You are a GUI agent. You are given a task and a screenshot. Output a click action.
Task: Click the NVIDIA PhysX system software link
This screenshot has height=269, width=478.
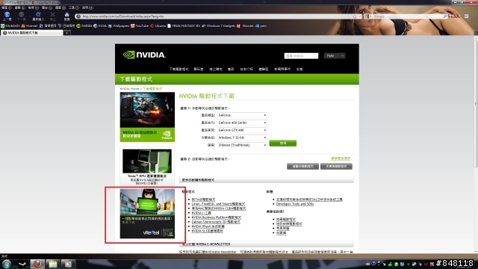point(208,226)
